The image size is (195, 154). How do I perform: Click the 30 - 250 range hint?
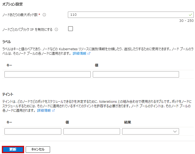pyautogui.click(x=186, y=21)
